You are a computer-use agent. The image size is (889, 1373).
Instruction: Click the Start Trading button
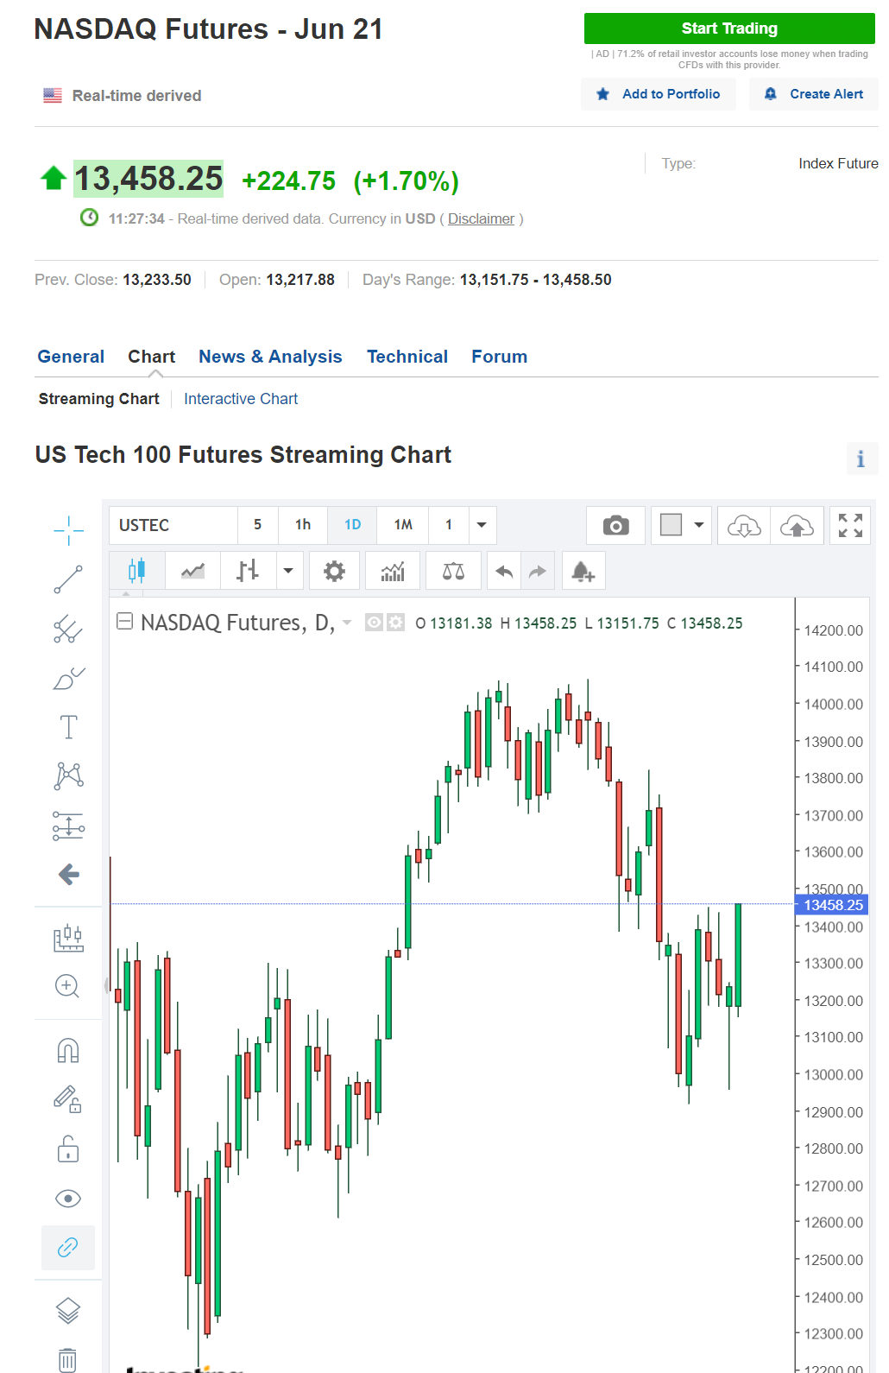click(x=729, y=28)
